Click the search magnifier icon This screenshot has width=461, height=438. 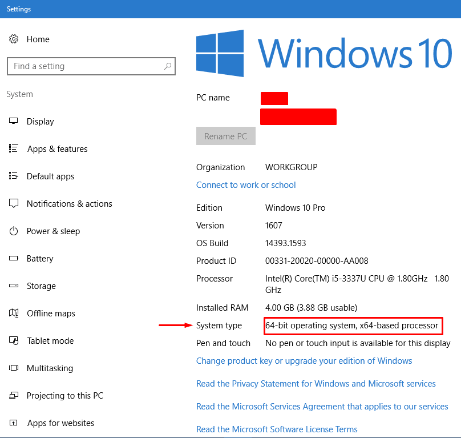click(x=168, y=66)
